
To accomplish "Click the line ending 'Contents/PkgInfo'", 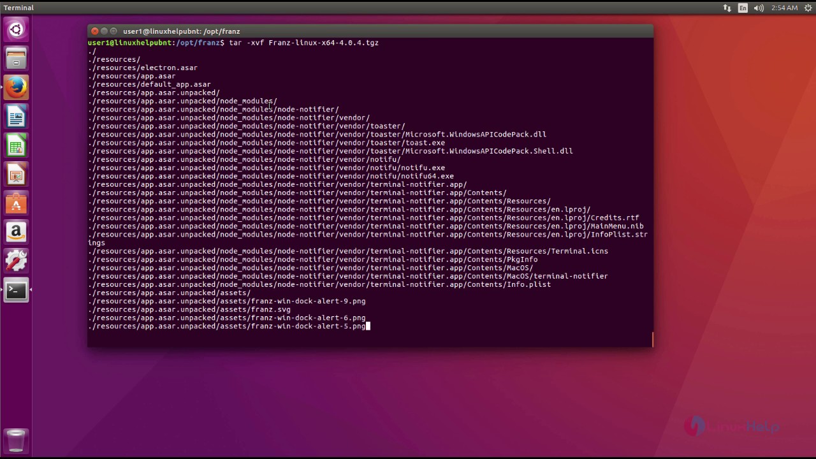I will (x=313, y=259).
